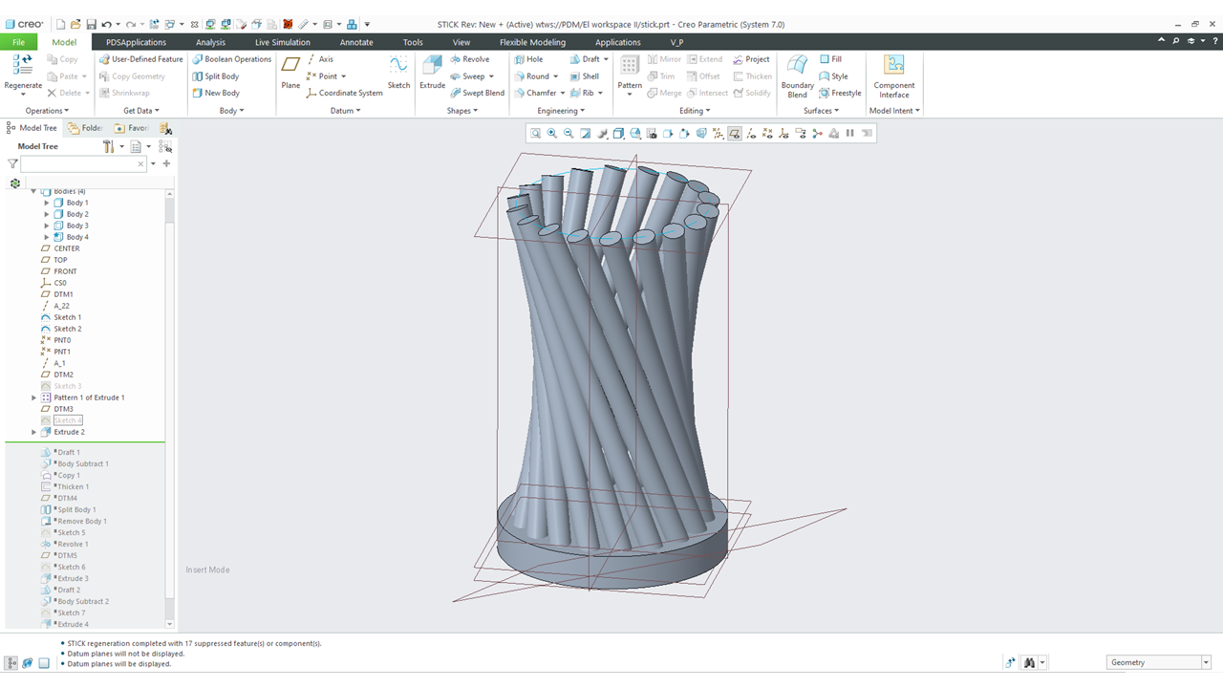Image resolution: width=1223 pixels, height=688 pixels.
Task: Choose the Split Body tool
Action: point(216,76)
